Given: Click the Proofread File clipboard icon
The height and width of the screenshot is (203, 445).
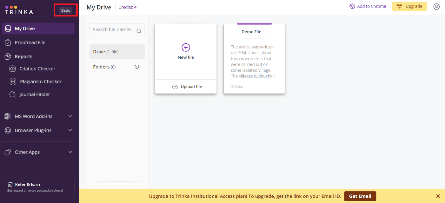Looking at the screenshot, I should coord(8,43).
